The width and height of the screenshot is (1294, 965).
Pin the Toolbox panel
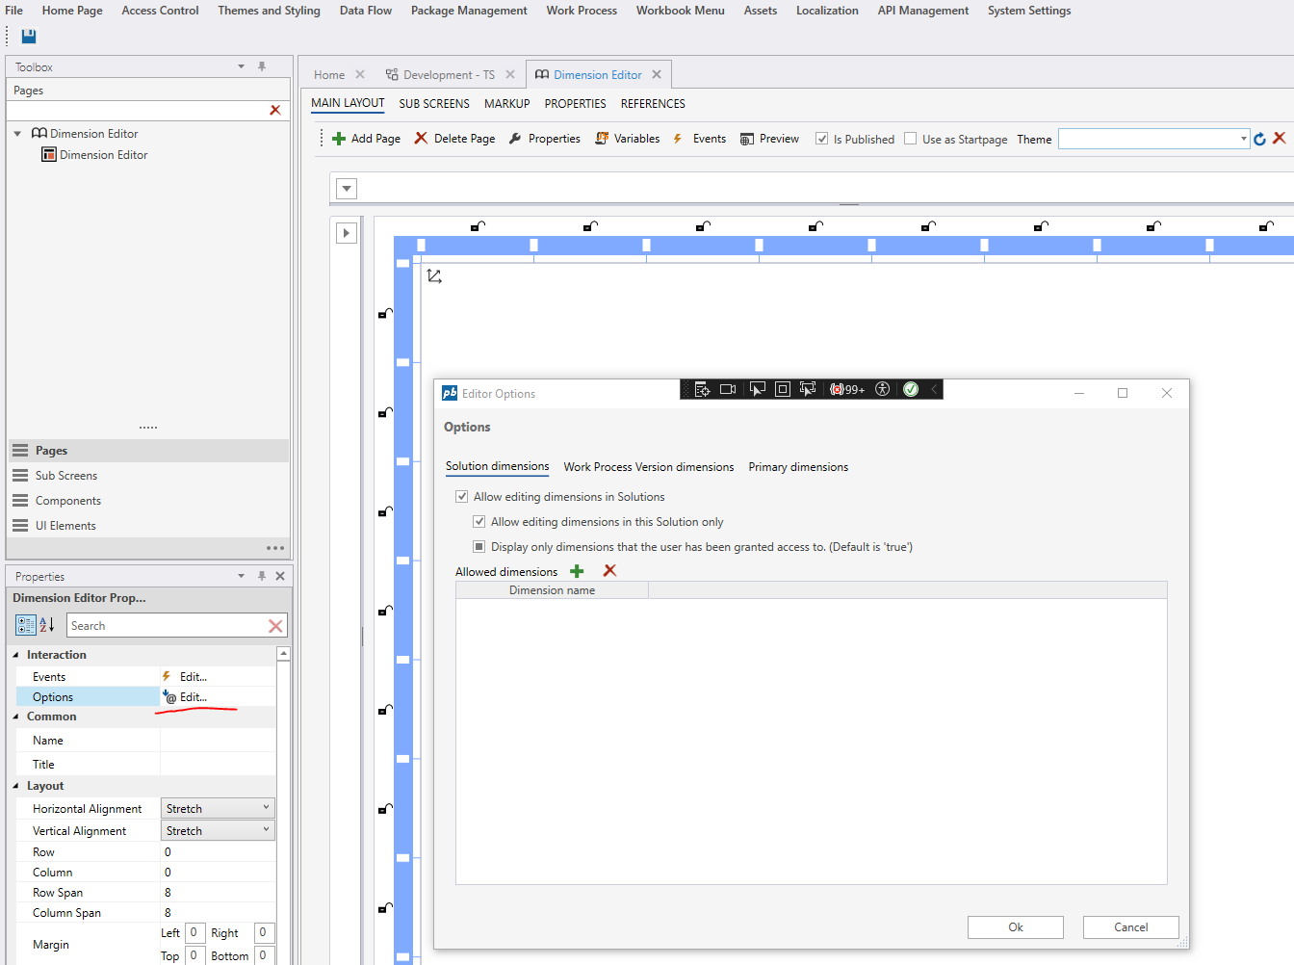(261, 66)
